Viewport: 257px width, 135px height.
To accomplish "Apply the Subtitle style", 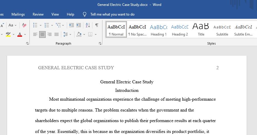I will (222, 29).
